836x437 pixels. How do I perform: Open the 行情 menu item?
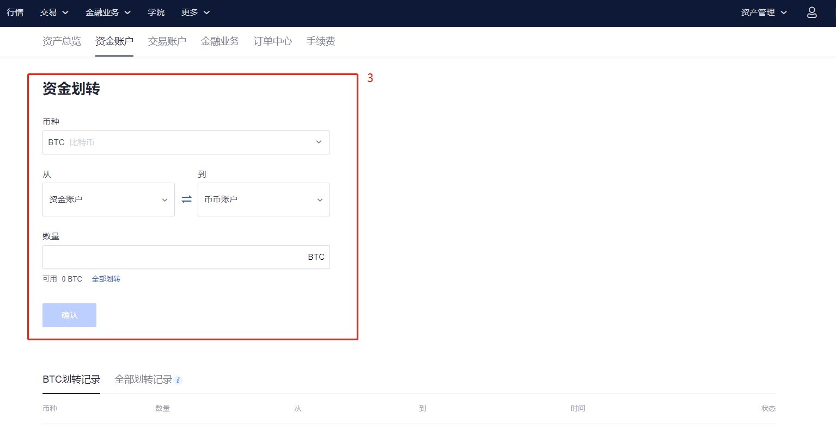pyautogui.click(x=15, y=13)
